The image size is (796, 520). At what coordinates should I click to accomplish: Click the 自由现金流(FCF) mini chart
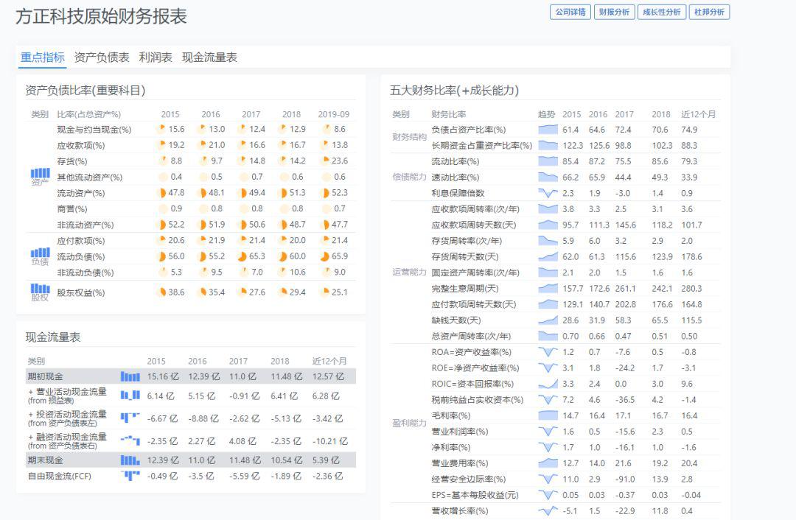pyautogui.click(x=130, y=476)
